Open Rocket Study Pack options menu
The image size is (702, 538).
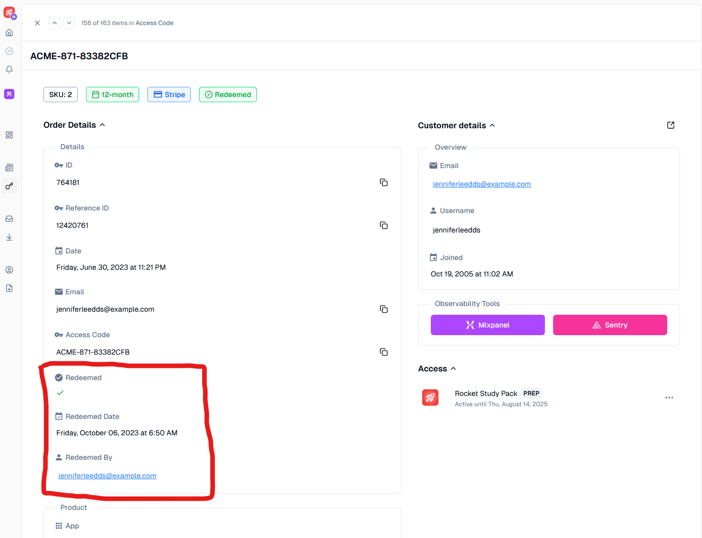coord(669,397)
